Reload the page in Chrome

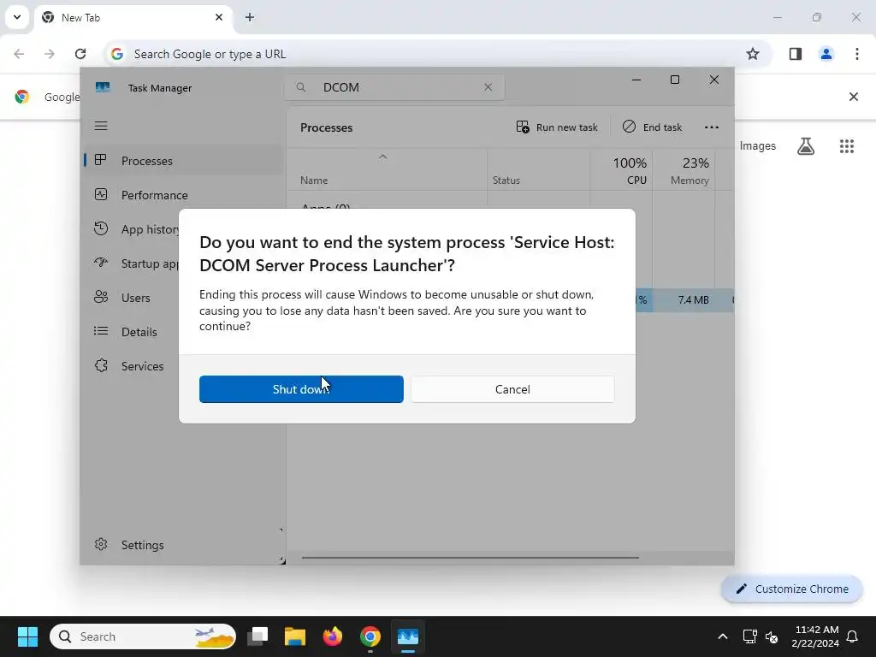pos(80,54)
